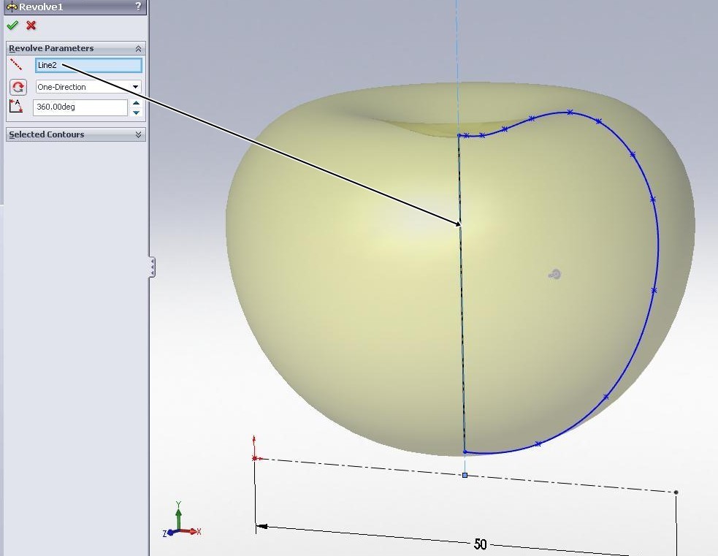Click the 360.00deg angle input field
Screen dimensions: 718x556
click(x=80, y=107)
